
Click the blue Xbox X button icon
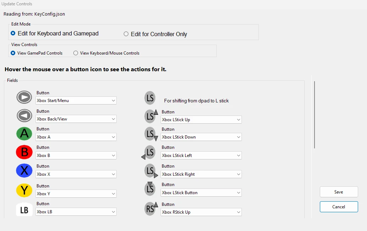coord(24,170)
